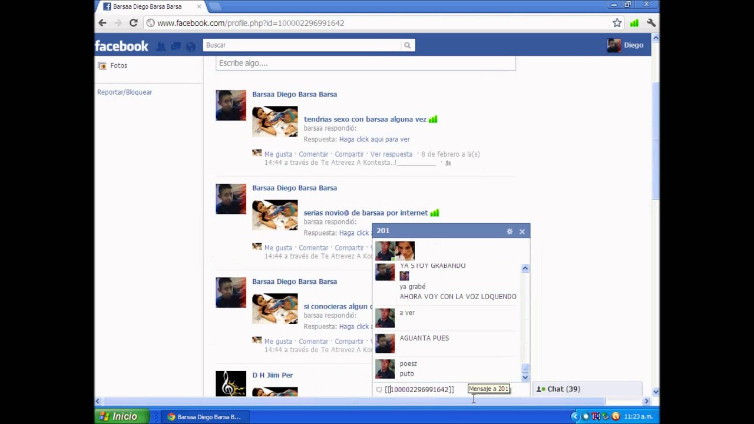Viewport: 754px width, 424px height.
Task: Open 'tendrias sexo con barsaa' post link
Action: [365, 119]
